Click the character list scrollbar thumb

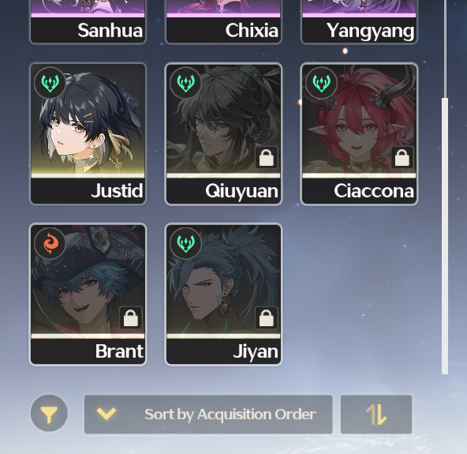(445, 236)
